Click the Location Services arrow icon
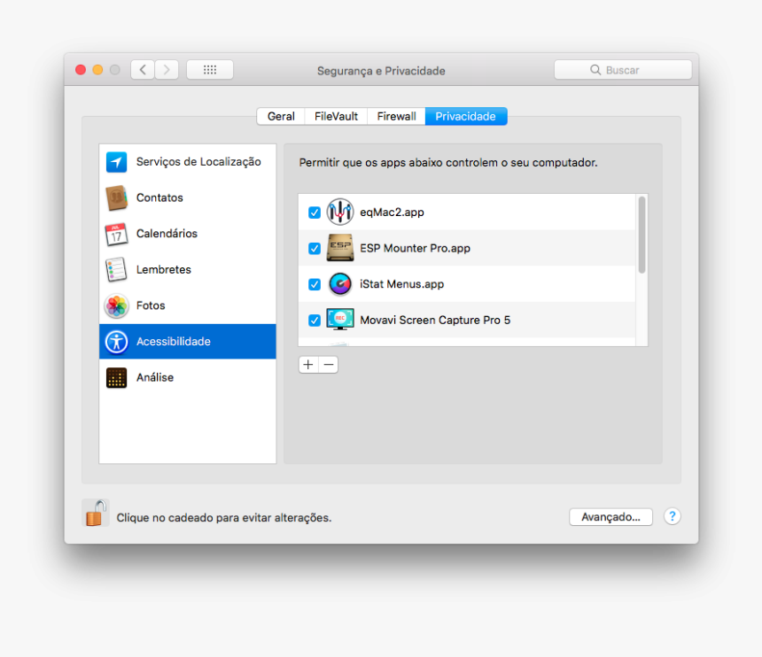Image resolution: width=762 pixels, height=657 pixels. tap(117, 162)
